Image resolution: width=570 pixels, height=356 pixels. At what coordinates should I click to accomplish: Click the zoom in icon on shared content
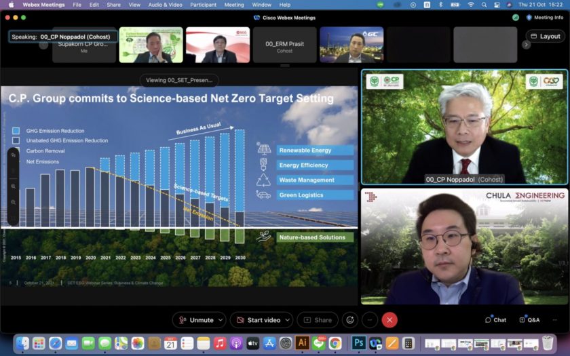click(14, 186)
